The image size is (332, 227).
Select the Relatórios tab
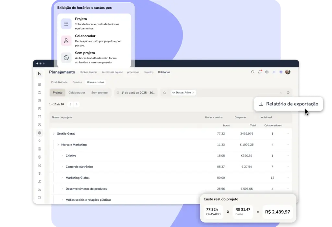point(164,72)
